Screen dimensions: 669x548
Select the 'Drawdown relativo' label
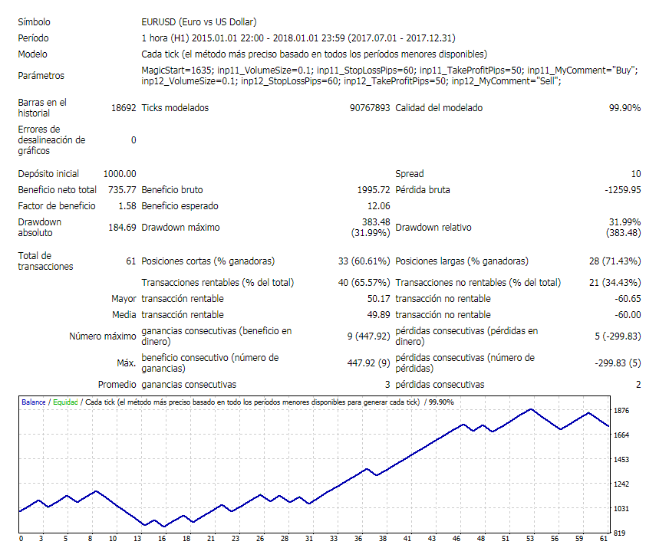coord(433,228)
